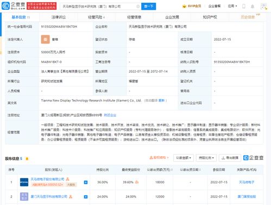Clear the search box with the X icon

pyautogui.click(x=138, y=7)
